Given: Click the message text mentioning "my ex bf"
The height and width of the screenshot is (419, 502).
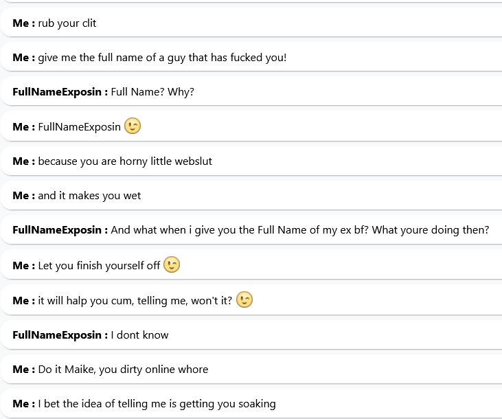Looking at the screenshot, I should pyautogui.click(x=299, y=230).
